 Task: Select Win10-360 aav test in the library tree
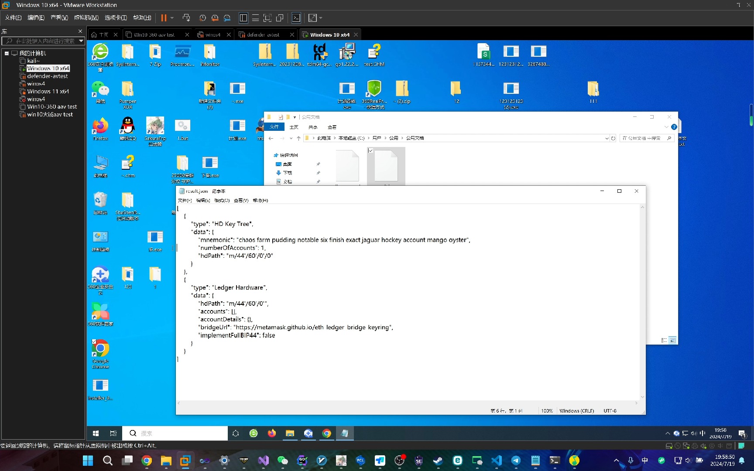pos(52,107)
